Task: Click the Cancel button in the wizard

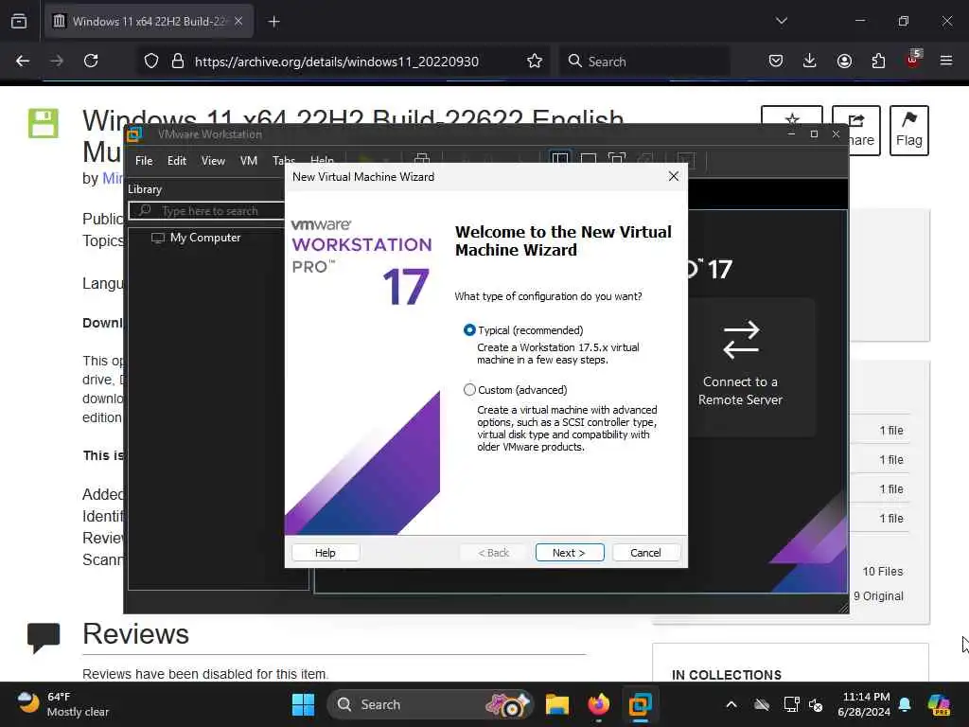Action: [645, 553]
